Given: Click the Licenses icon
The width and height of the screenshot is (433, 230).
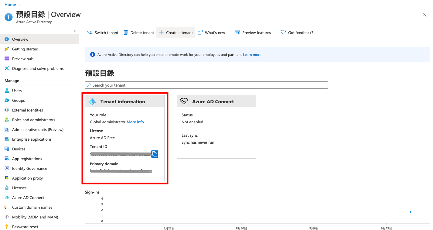Looking at the screenshot, I should click(x=7, y=188).
